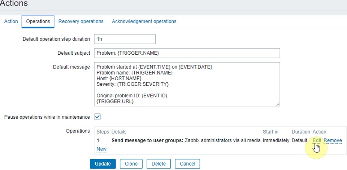Go to the Acknowledgement operations tab
Viewport: 347px width, 170px height.
coord(144,21)
